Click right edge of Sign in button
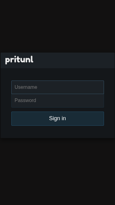Viewport: 115px width, 205px height. coord(101,119)
